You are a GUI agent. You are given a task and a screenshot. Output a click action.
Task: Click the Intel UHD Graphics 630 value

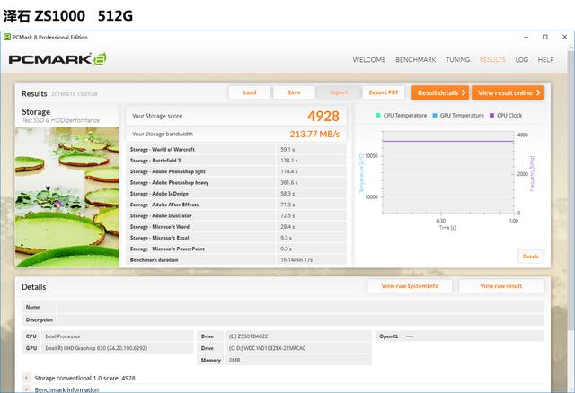[x=96, y=348]
